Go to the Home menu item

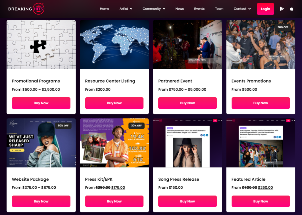pos(104,9)
